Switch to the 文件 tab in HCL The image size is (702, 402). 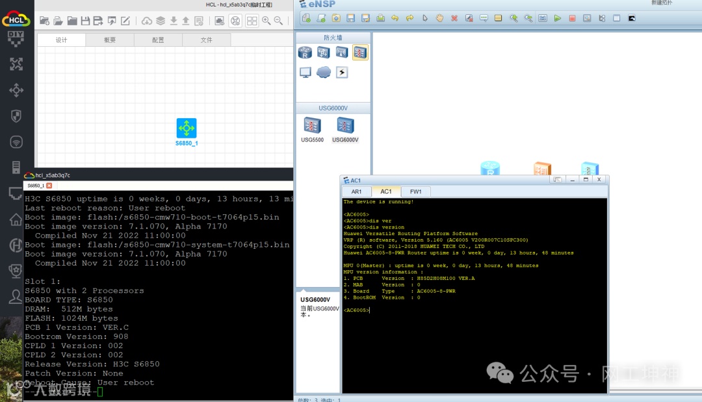207,40
